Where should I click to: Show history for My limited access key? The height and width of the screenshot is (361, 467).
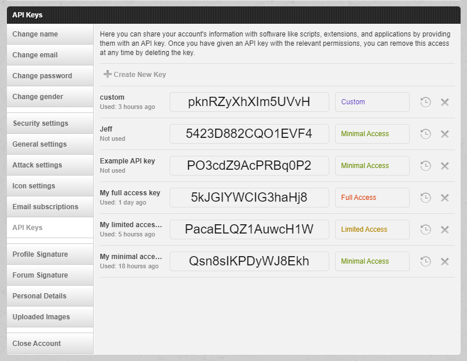coord(425,229)
